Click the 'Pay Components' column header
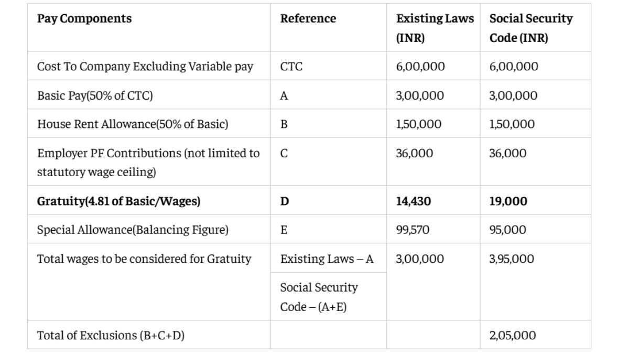 point(84,19)
